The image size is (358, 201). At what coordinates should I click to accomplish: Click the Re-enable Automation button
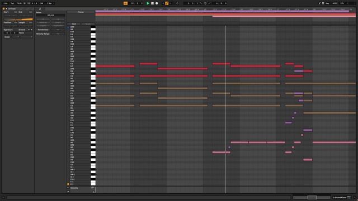click(170, 3)
